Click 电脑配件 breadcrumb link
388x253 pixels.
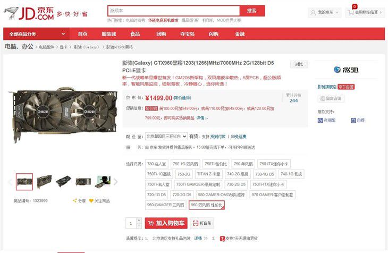[x=46, y=47]
